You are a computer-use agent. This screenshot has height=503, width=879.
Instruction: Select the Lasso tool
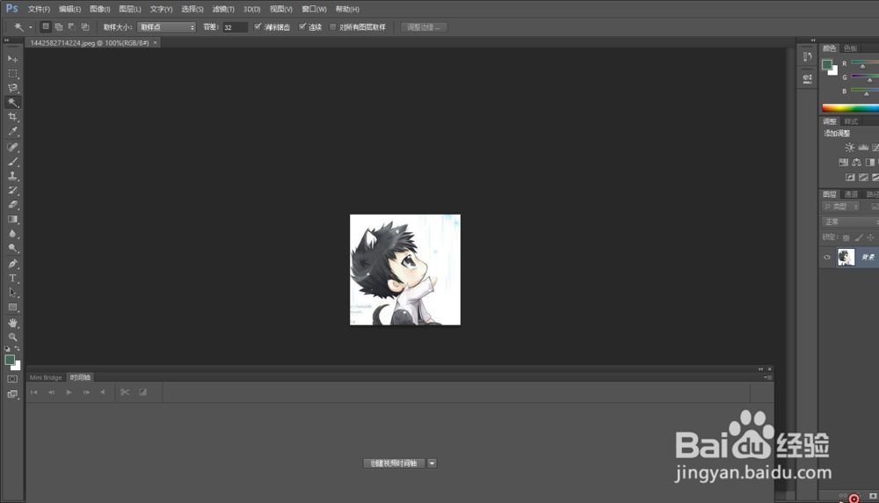(x=12, y=88)
